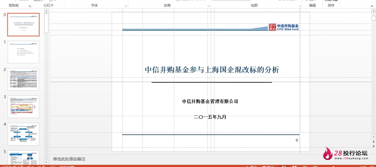Screen dimensions: 376x167
Task: Go to next slide using the double-down arrow
Action: tap(374, 146)
